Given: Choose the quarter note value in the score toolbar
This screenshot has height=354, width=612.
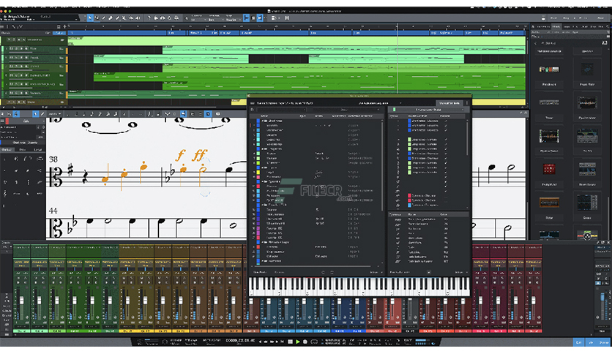Looking at the screenshot, I should tap(84, 114).
